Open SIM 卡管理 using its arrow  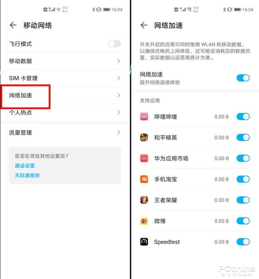coord(119,78)
